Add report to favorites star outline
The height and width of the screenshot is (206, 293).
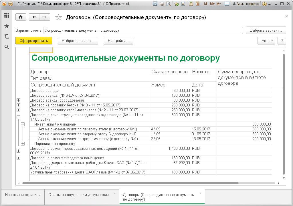pyautogui.click(x=58, y=17)
